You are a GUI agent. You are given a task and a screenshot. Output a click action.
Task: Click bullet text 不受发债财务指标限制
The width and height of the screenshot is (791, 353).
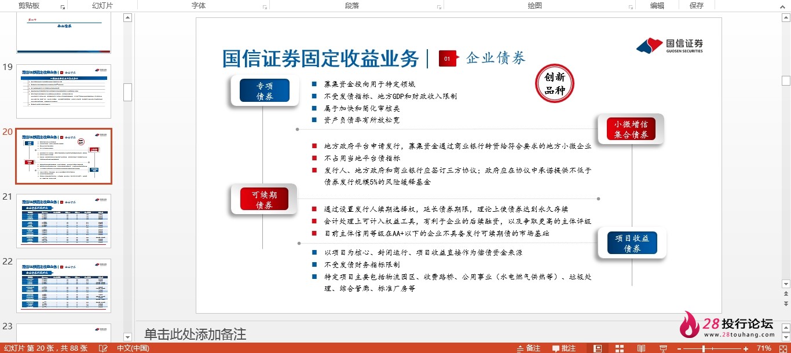click(362, 264)
